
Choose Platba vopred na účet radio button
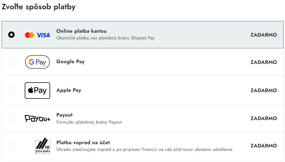(11, 145)
